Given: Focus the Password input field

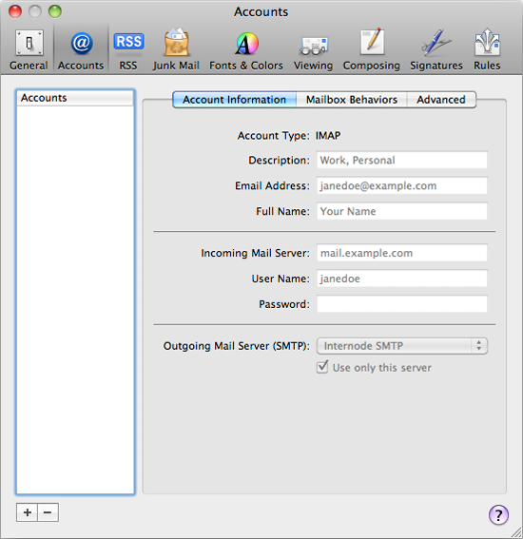Looking at the screenshot, I should tap(401, 304).
